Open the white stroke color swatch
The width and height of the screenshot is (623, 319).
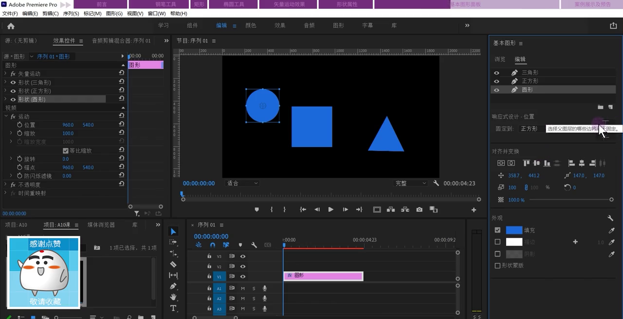pos(514,242)
